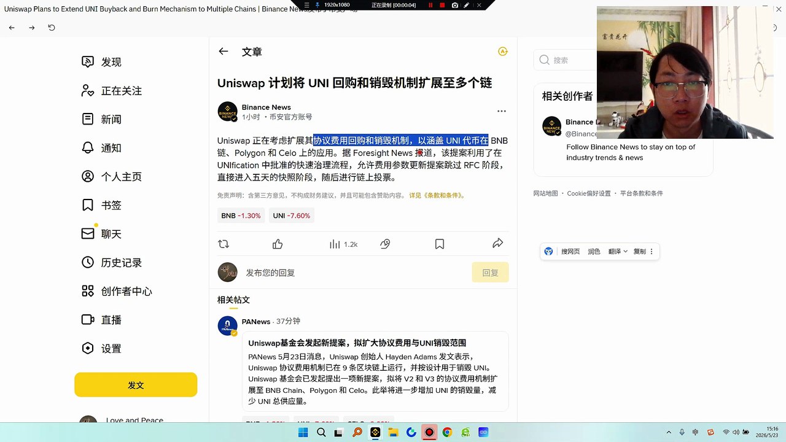Screen dimensions: 786x442
Task: Click 润色 in the selection popup
Action: click(594, 252)
